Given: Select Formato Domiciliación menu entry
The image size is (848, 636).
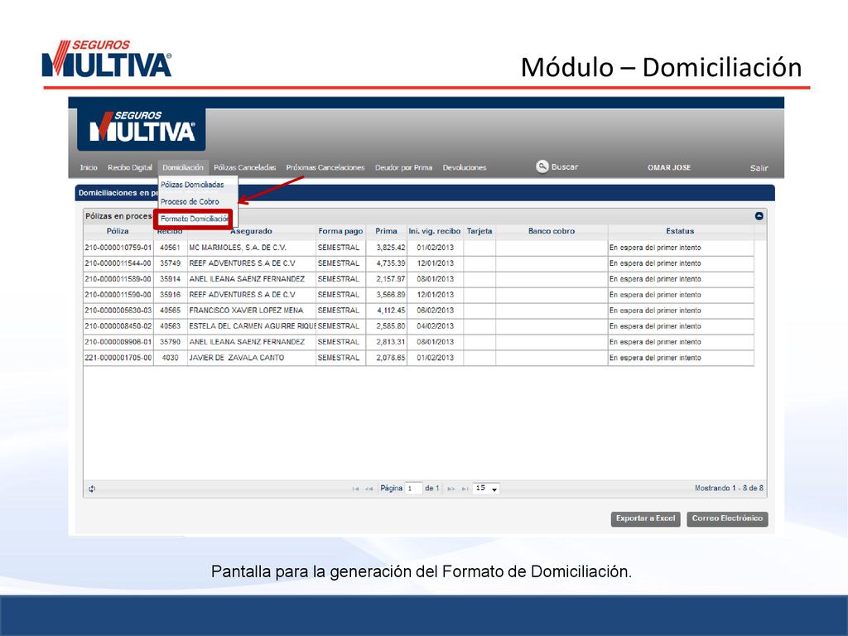Looking at the screenshot, I should (194, 219).
